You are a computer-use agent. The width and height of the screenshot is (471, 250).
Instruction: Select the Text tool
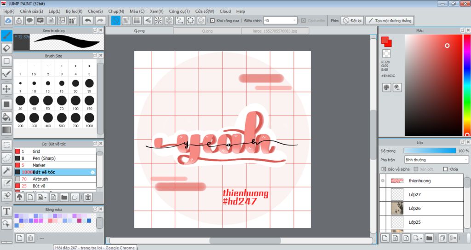coord(6,211)
